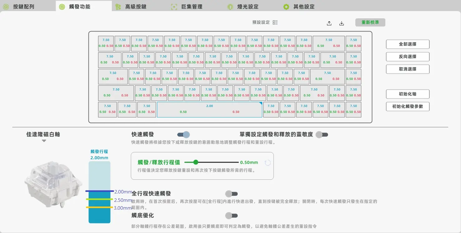Click the 全部選擇 button
This screenshot has height=233, width=461.
pyautogui.click(x=407, y=44)
